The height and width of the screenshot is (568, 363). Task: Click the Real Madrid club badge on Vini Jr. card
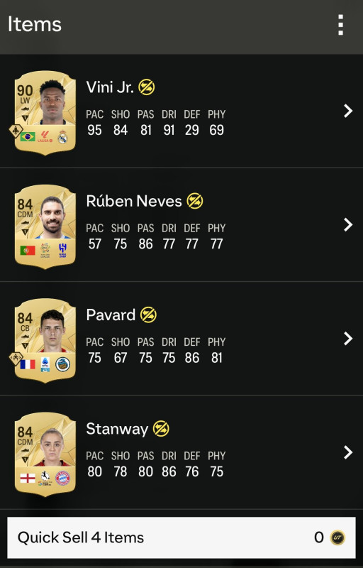62,136
